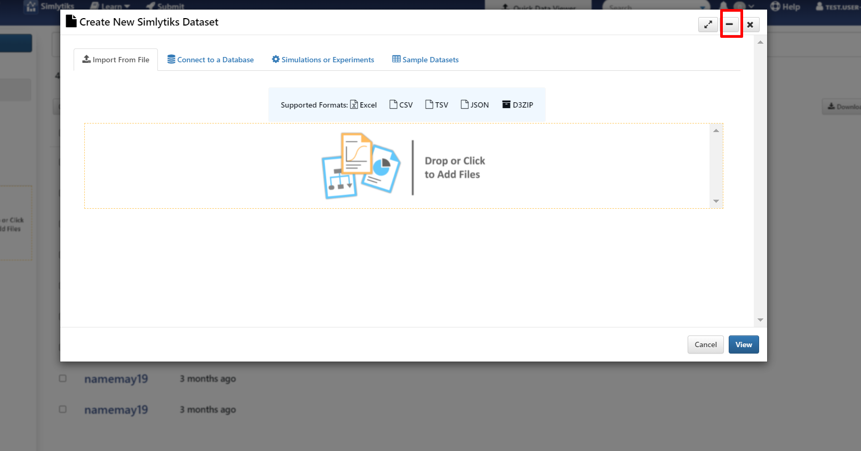Open the Simulations or Experiments tab
The image size is (861, 451).
(323, 60)
